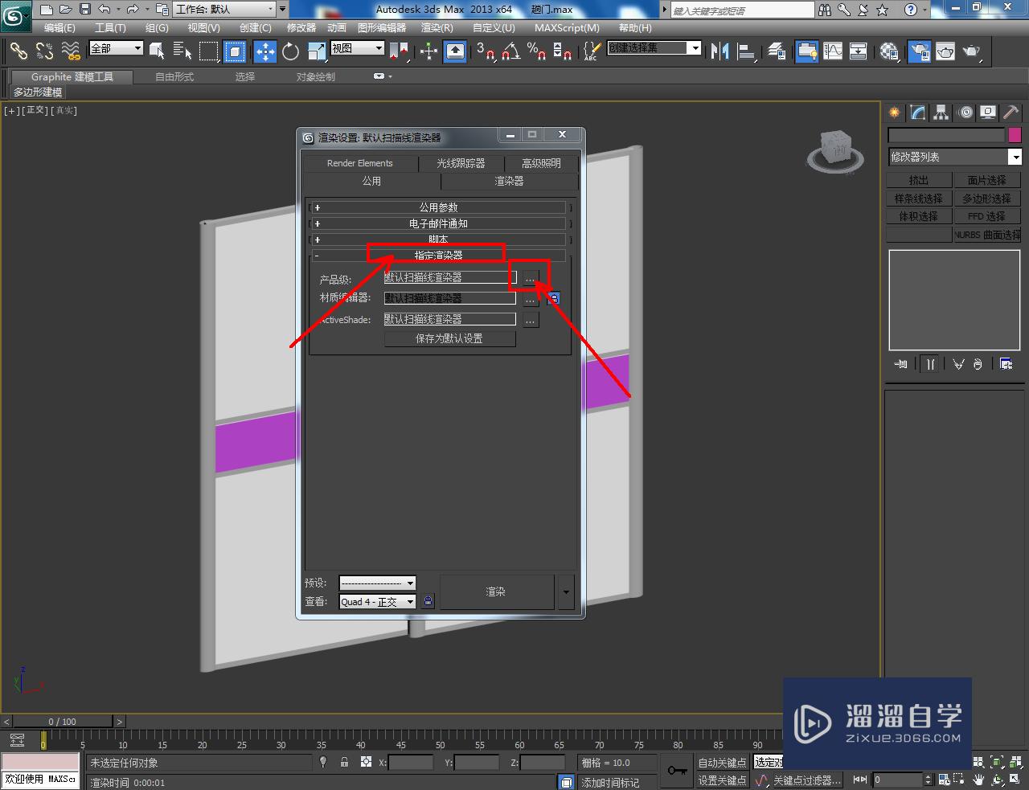Image resolution: width=1029 pixels, height=790 pixels.
Task: Open the 视图 reference coordinate dropdown
Action: (358, 48)
